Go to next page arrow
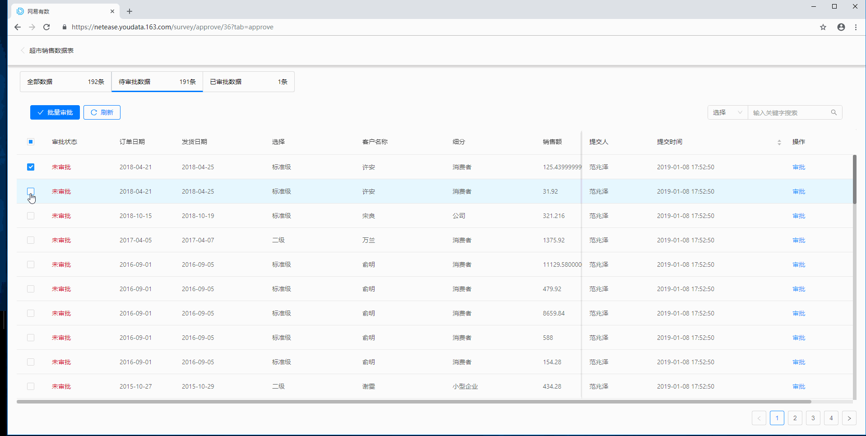The height and width of the screenshot is (436, 866). (x=849, y=418)
